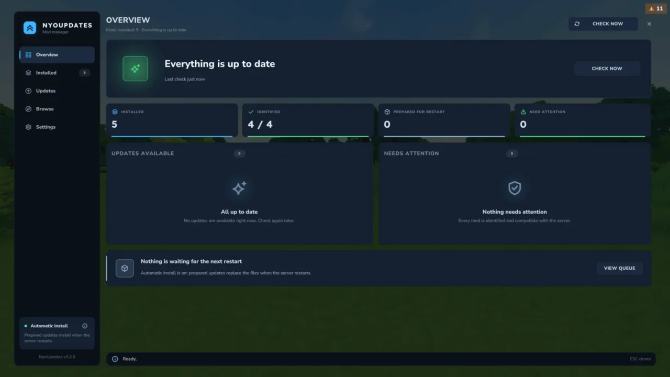The height and width of the screenshot is (377, 670).
Task: Select the Browse compass icon in sidebar
Action: click(28, 109)
